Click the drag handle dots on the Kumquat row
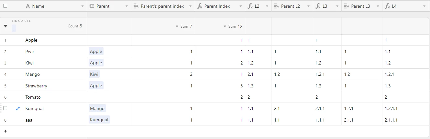430x139 pixels. coord(1,108)
